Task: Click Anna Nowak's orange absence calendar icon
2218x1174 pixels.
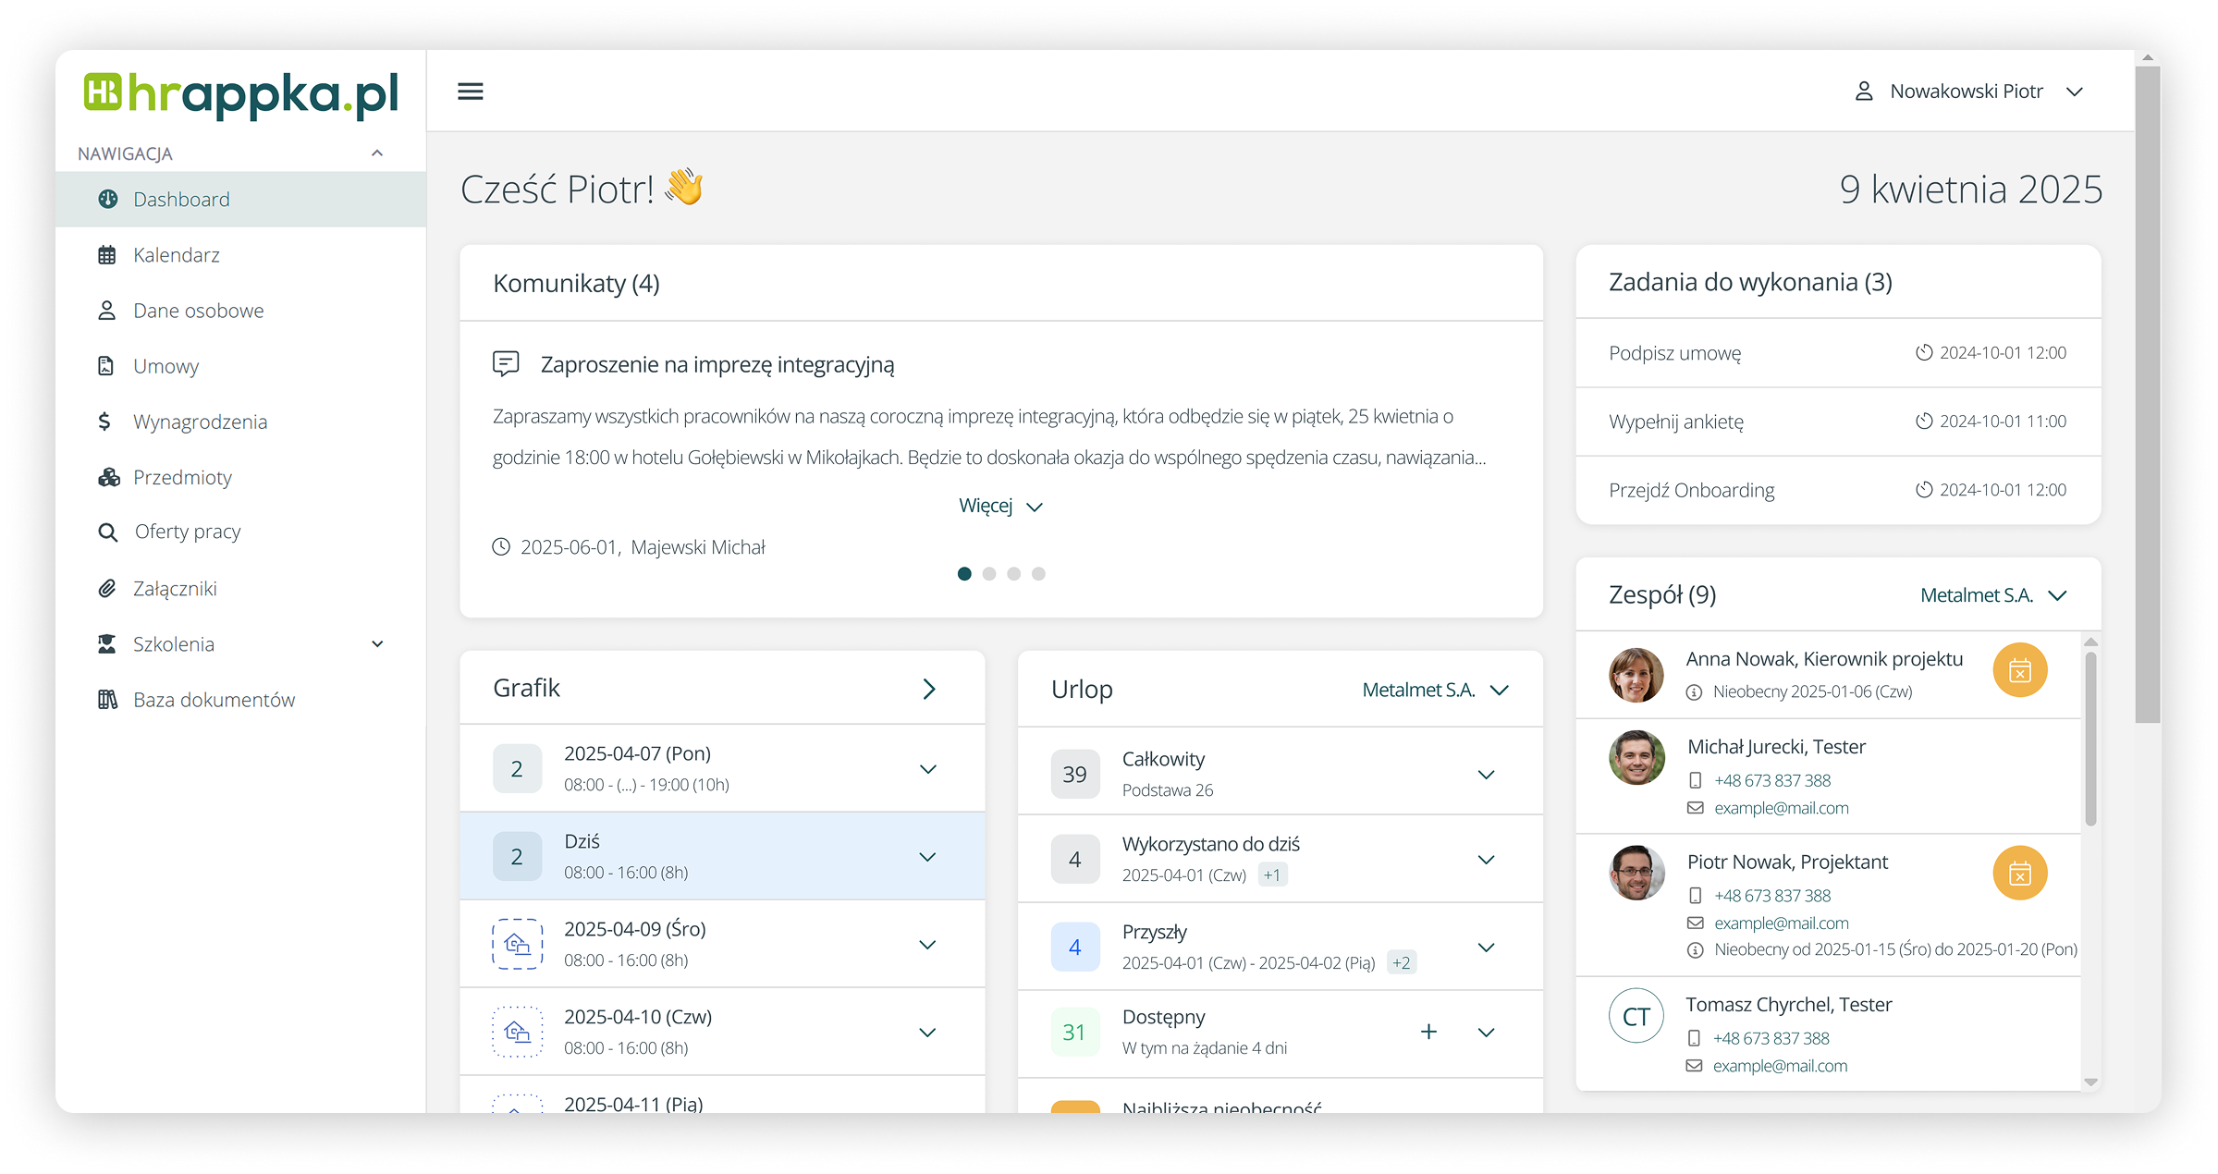Action: 2019,670
